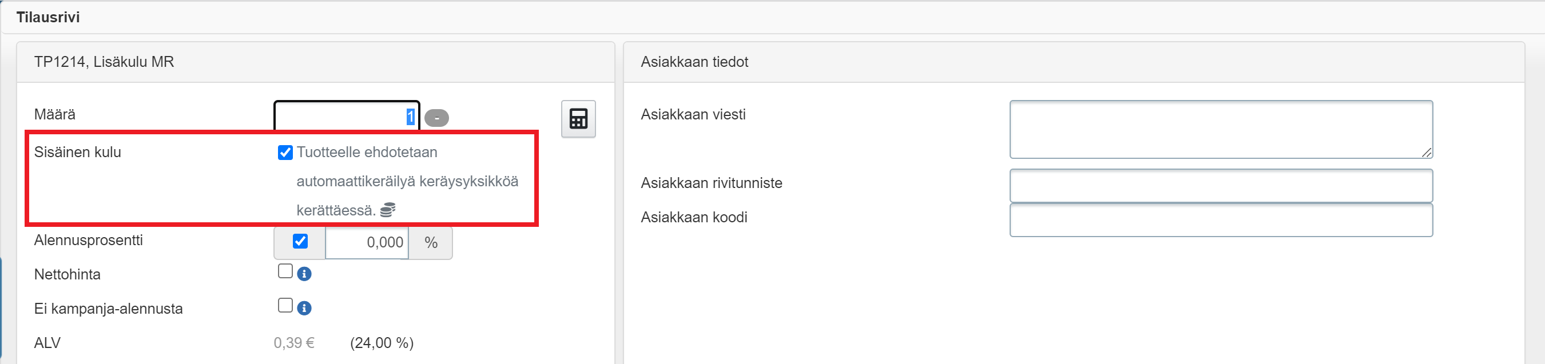This screenshot has width=1545, height=364.
Task: Click the gray minus badge beside Määrä
Action: click(436, 118)
